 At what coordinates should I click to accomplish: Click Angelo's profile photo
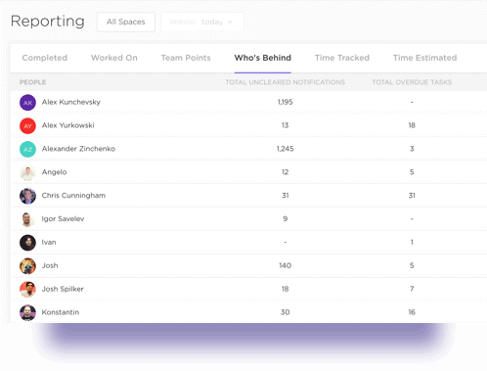tap(27, 172)
